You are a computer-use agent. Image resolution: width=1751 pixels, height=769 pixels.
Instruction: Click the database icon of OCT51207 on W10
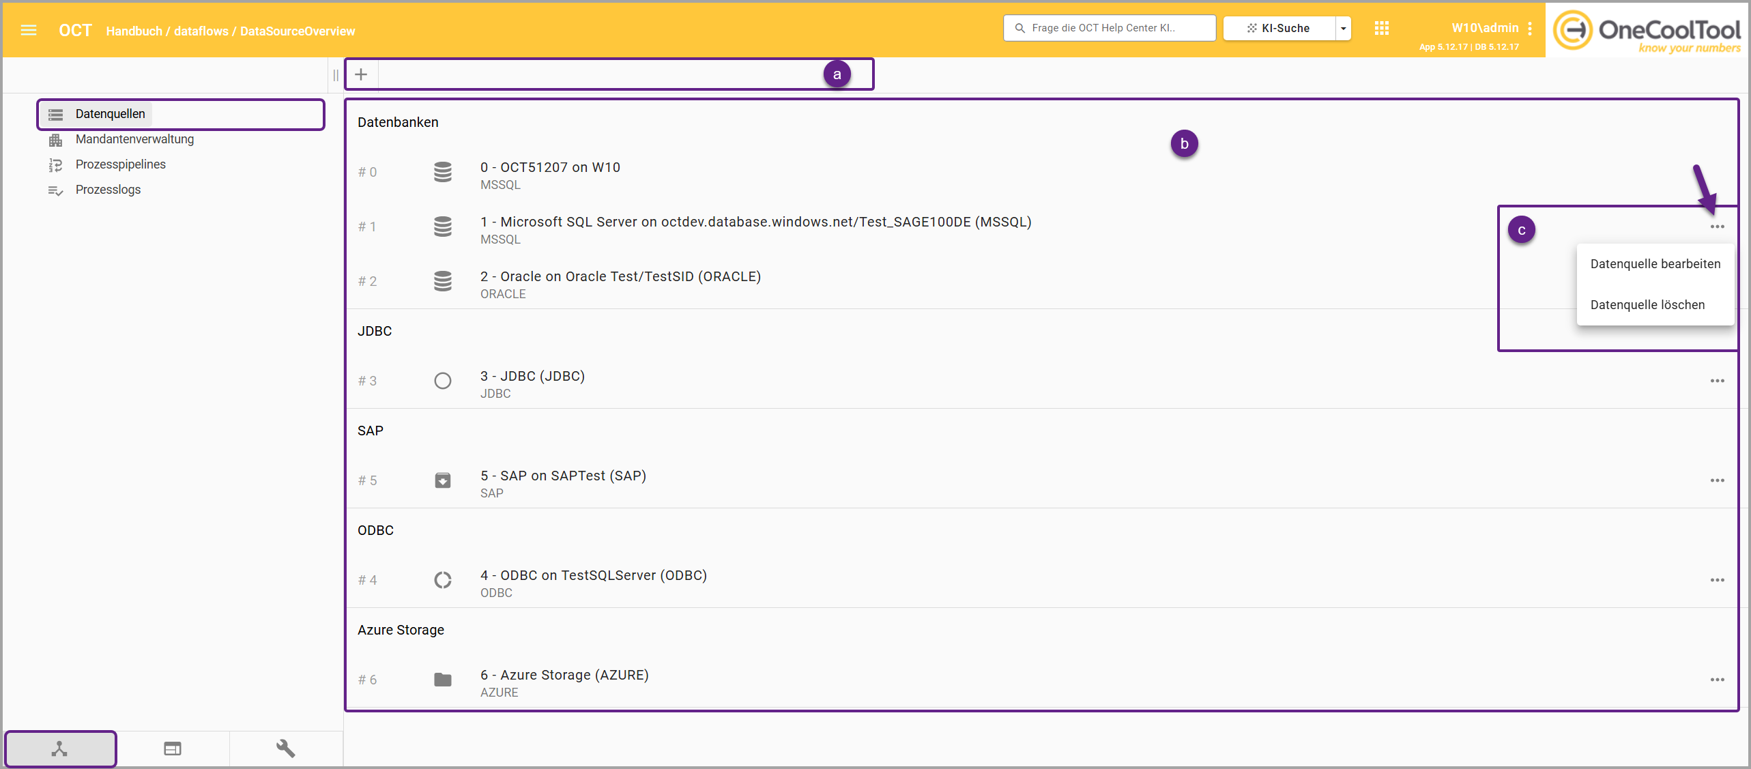(x=443, y=172)
